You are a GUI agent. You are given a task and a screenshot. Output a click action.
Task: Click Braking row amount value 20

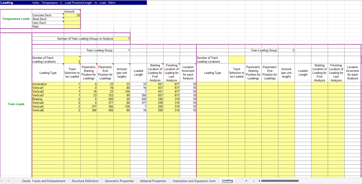(122, 99)
